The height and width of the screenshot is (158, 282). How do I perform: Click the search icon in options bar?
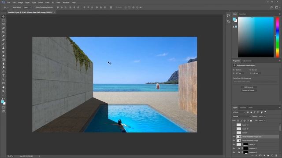click(271, 7)
